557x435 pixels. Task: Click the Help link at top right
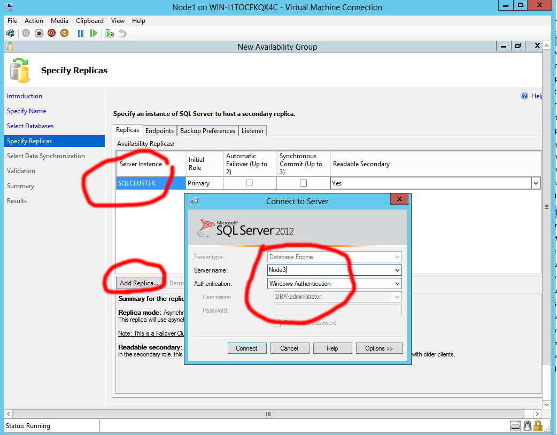click(x=536, y=96)
